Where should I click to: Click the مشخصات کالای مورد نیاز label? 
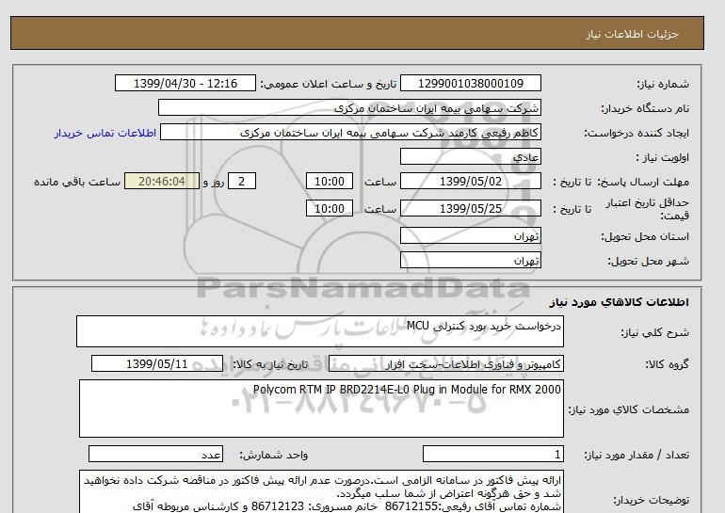point(628,409)
